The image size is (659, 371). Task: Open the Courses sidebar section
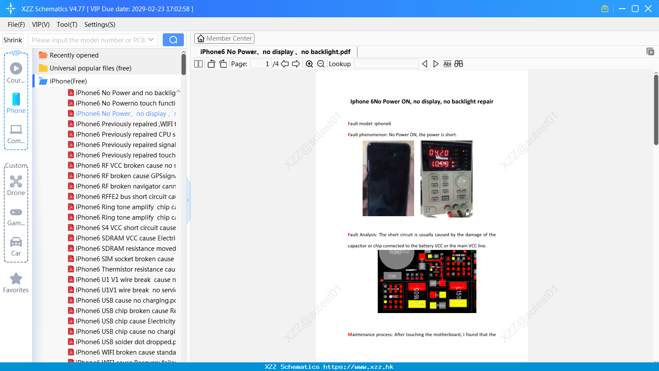coord(16,73)
